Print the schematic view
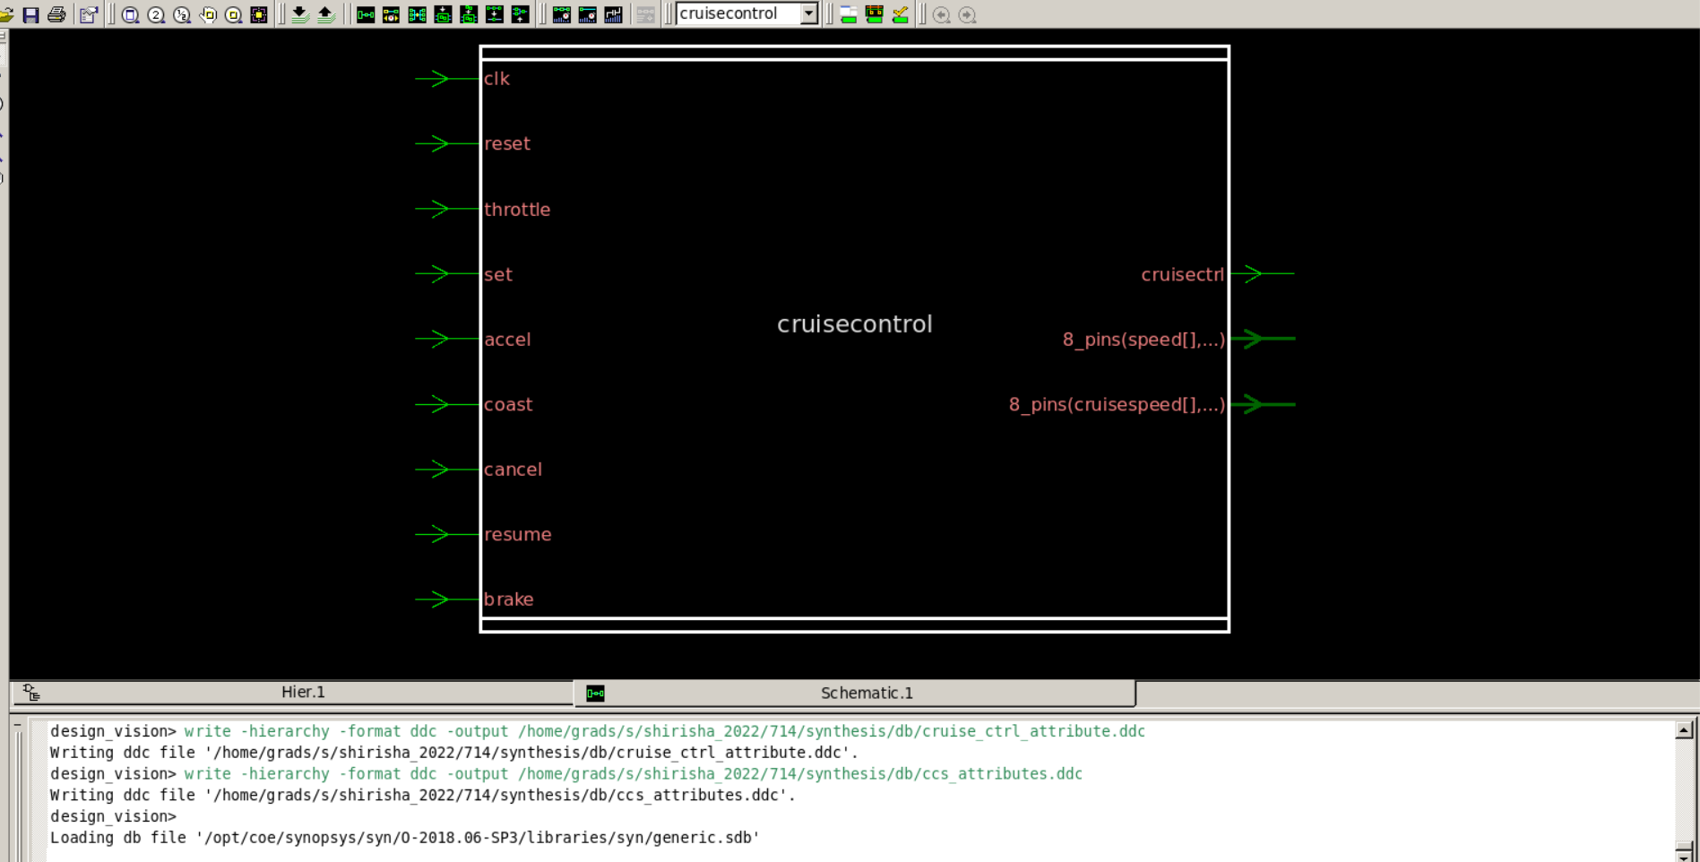This screenshot has width=1700, height=862. coord(55,13)
